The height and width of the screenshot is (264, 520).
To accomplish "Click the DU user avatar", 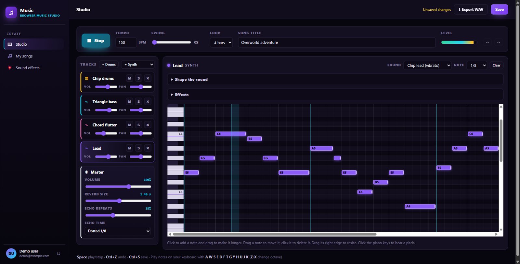I will click(11, 254).
